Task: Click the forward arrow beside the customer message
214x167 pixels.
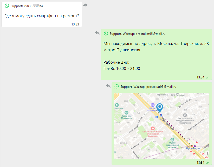Action: click(x=85, y=5)
